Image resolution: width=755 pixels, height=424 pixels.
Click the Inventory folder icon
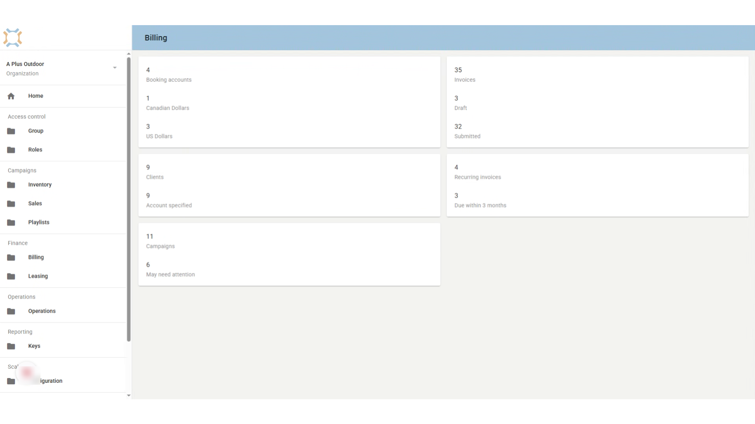click(x=11, y=185)
